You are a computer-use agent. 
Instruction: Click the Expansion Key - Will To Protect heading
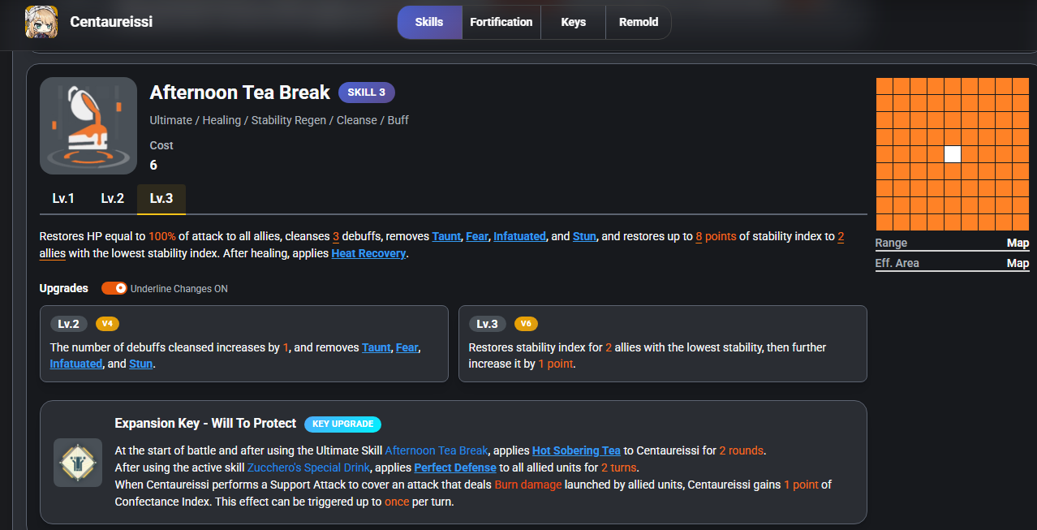[x=205, y=424]
